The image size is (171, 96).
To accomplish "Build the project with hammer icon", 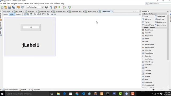I will pos(51,7).
